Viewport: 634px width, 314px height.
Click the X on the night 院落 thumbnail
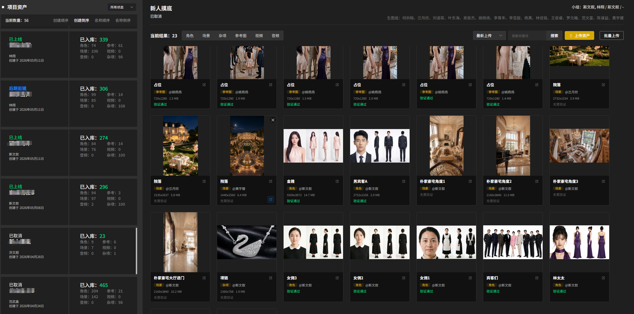click(x=273, y=120)
